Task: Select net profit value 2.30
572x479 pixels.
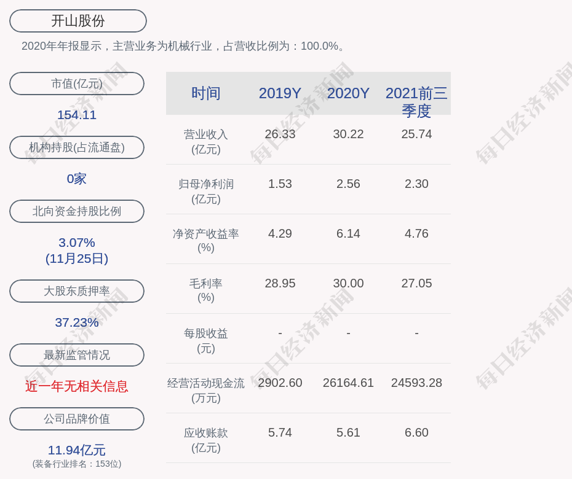Action: 416,184
